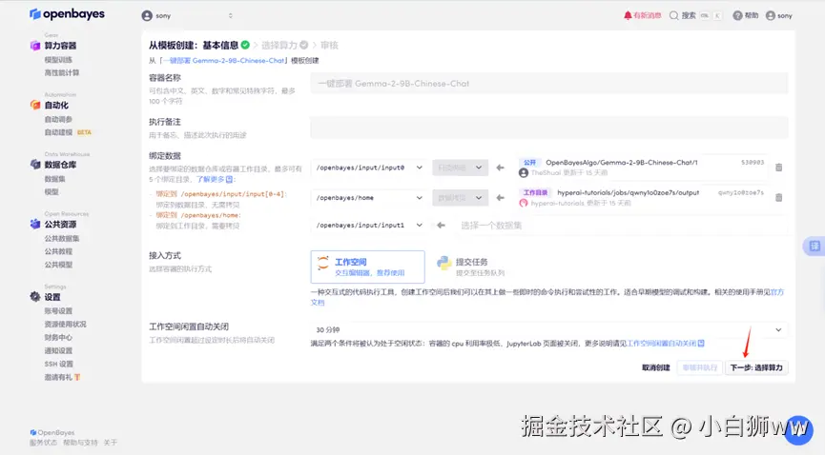Open 账号设置 in sidebar
Screen dimensions: 825x455
(x=58, y=311)
